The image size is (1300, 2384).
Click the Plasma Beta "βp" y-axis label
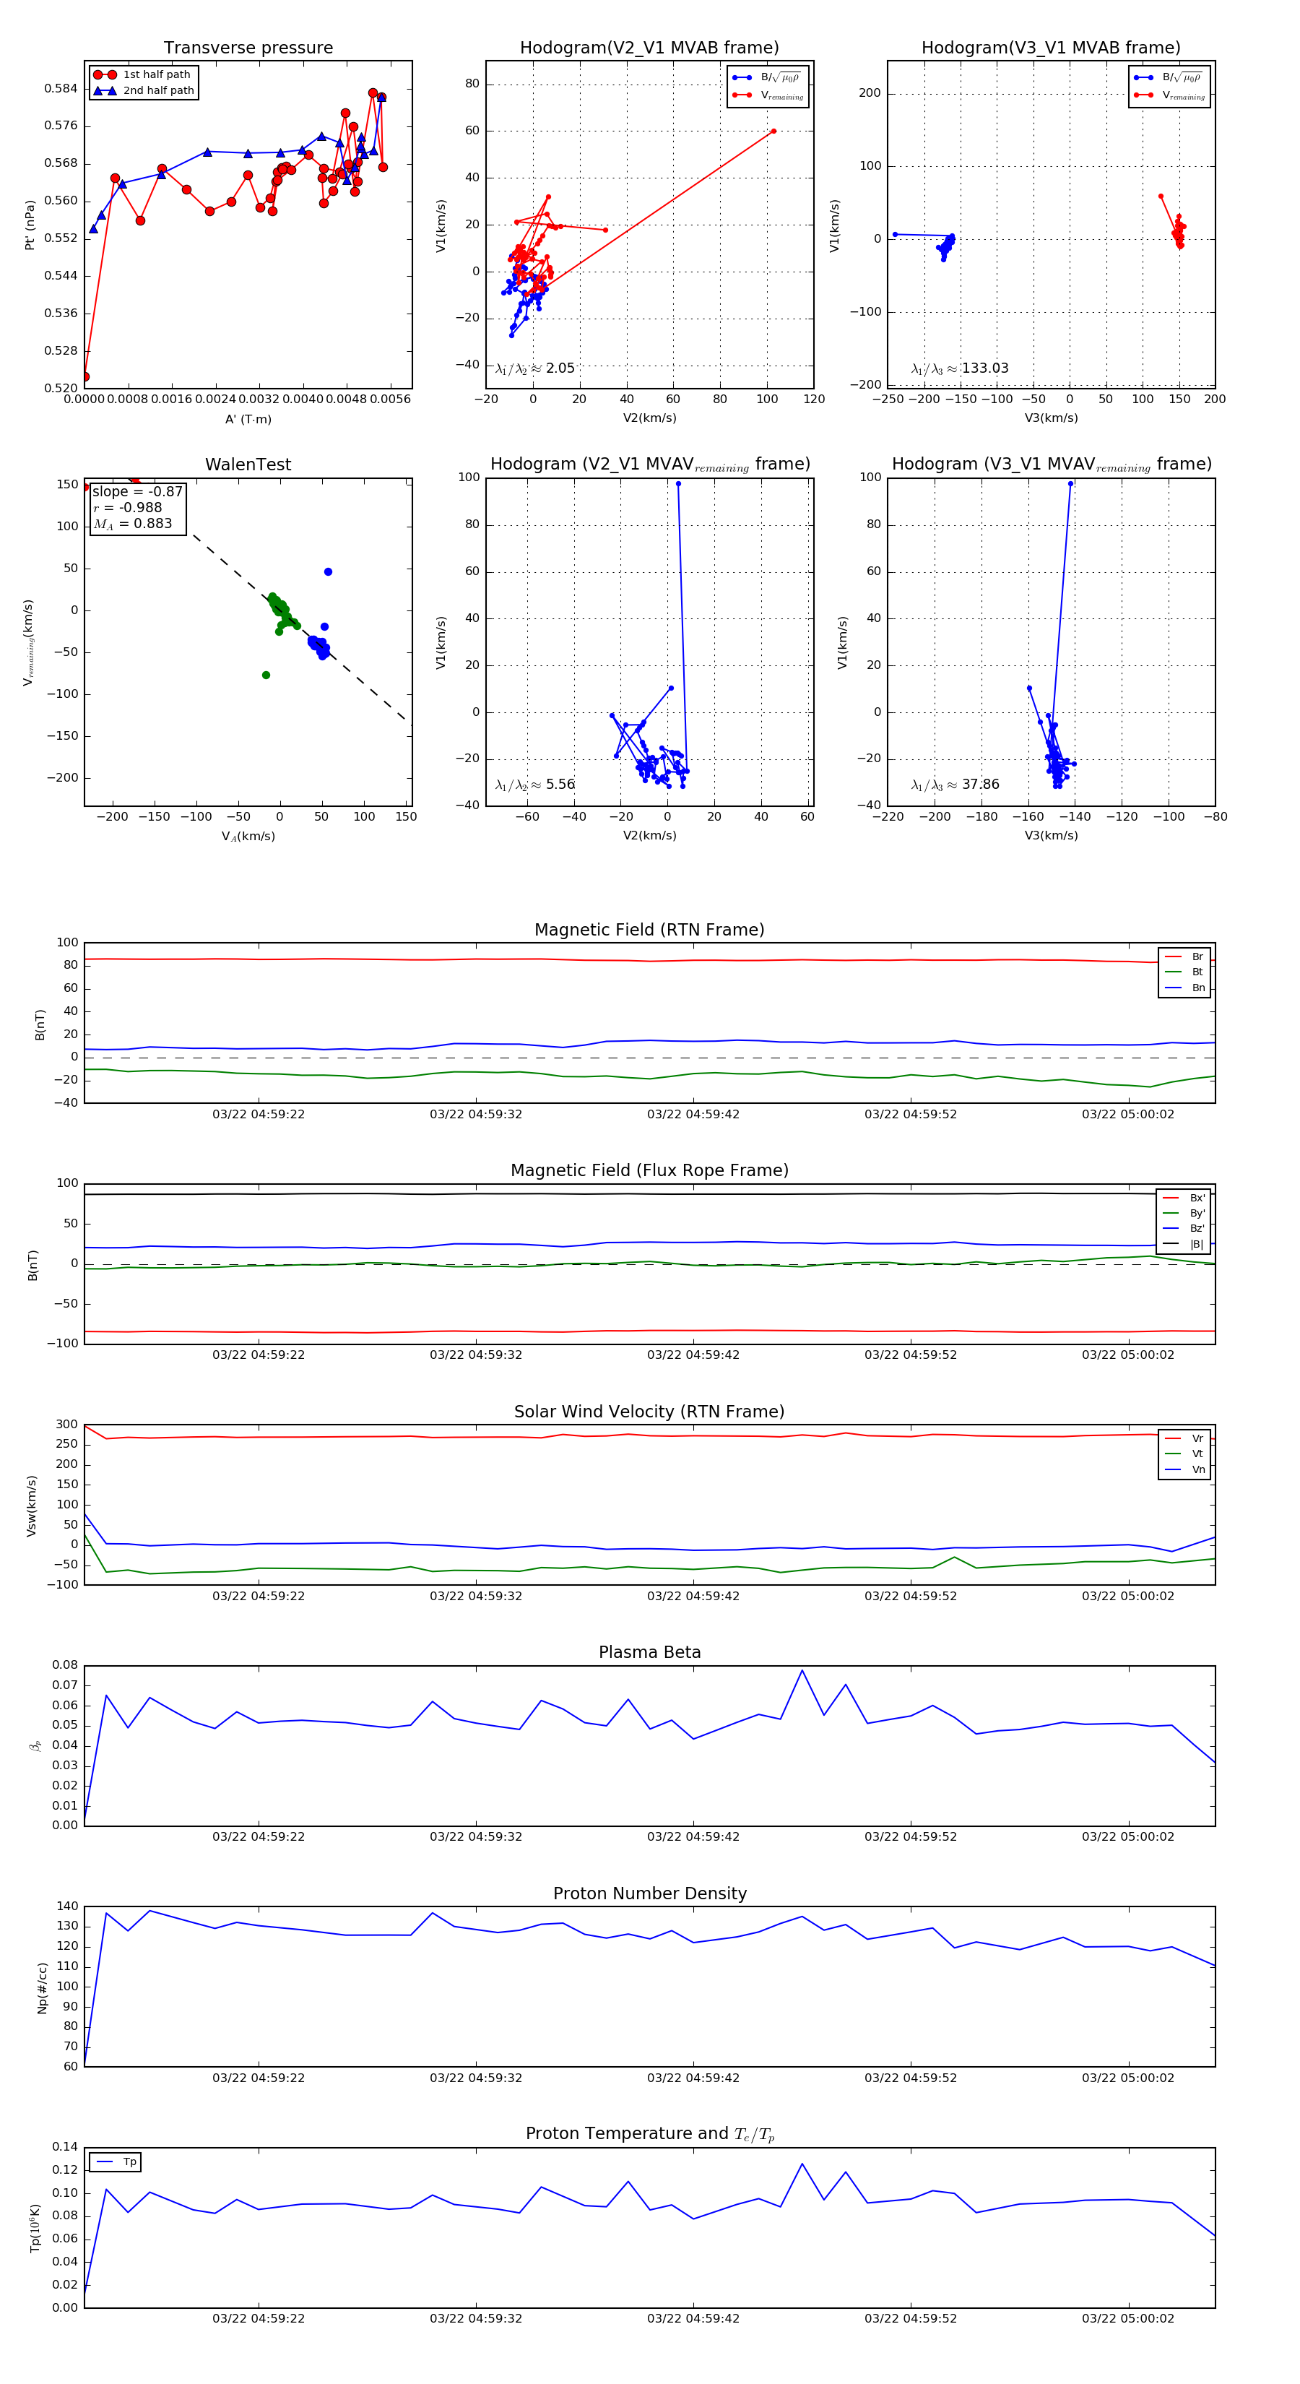[35, 1745]
